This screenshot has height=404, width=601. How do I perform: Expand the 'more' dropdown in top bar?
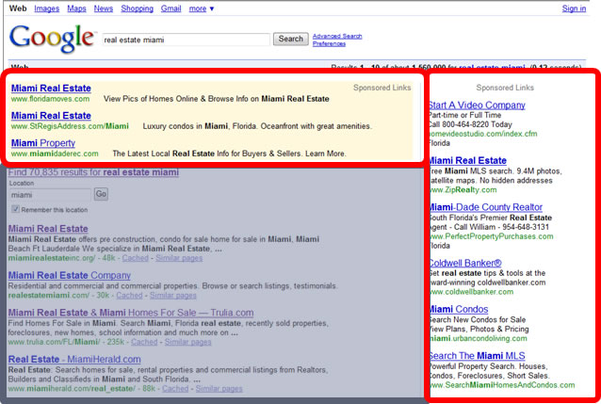[202, 8]
